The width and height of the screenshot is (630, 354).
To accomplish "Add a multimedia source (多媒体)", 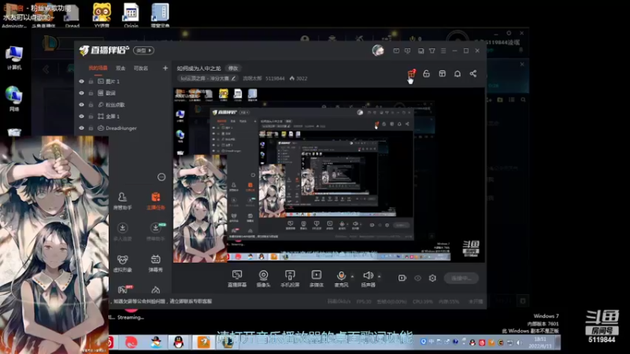I will click(x=317, y=278).
